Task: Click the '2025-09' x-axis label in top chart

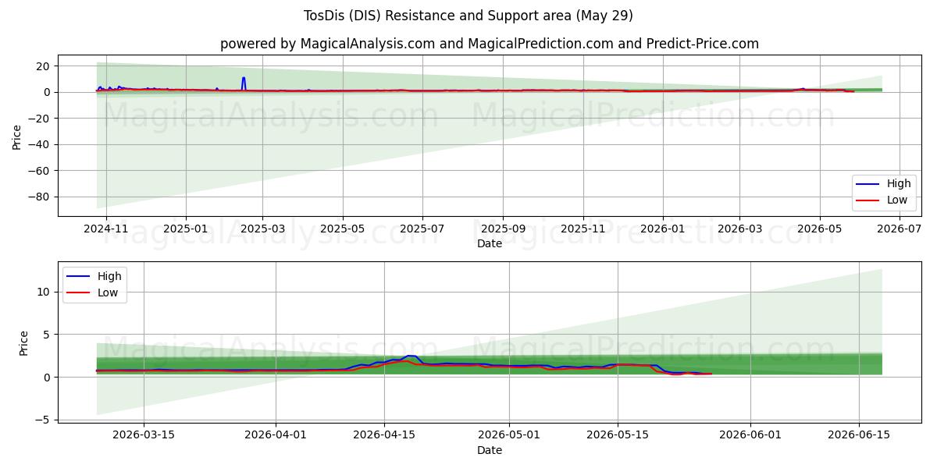Action: [502, 229]
